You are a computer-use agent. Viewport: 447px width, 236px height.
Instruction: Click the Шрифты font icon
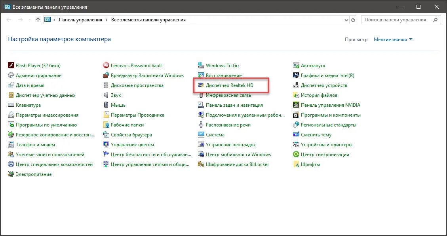tap(296, 164)
